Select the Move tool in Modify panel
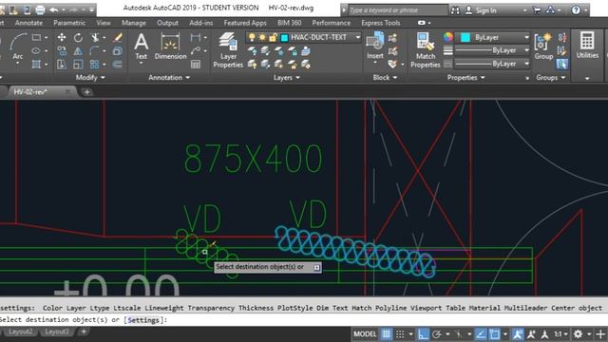This screenshot has height=342, width=608. pyautogui.click(x=62, y=38)
